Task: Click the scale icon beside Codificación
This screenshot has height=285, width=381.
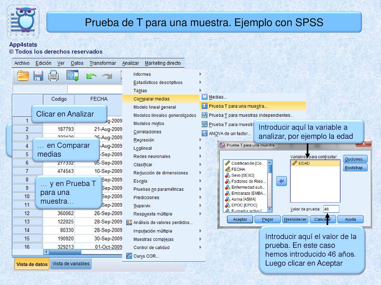Action: [x=227, y=163]
